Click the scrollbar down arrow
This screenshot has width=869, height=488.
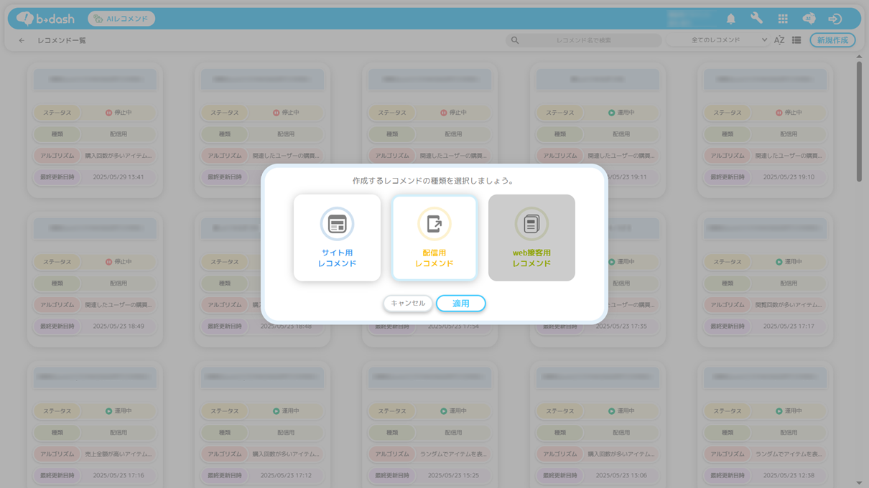[859, 483]
